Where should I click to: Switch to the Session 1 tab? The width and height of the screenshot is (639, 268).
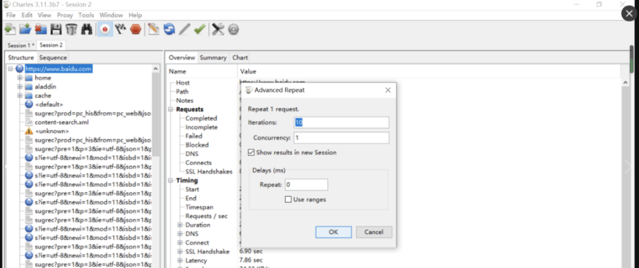(x=20, y=45)
